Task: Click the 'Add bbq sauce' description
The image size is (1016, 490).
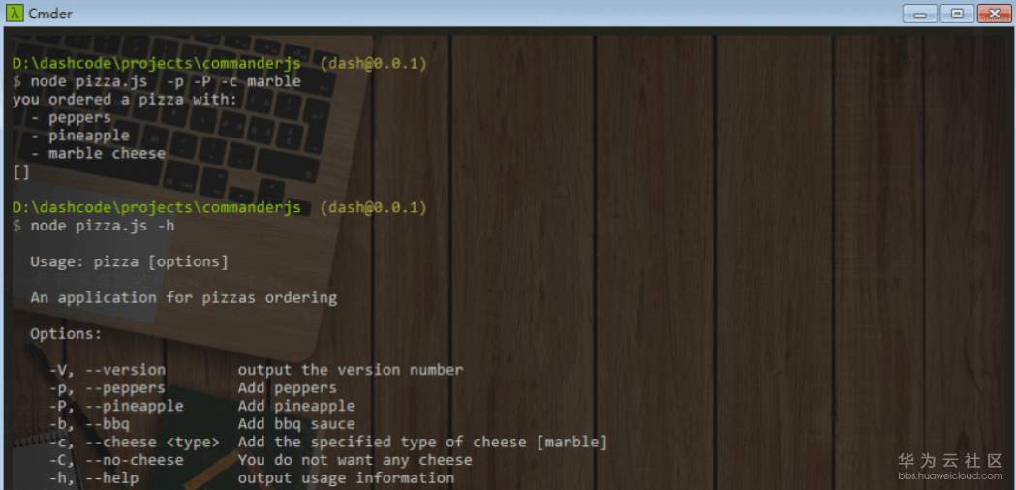Action: 296,424
